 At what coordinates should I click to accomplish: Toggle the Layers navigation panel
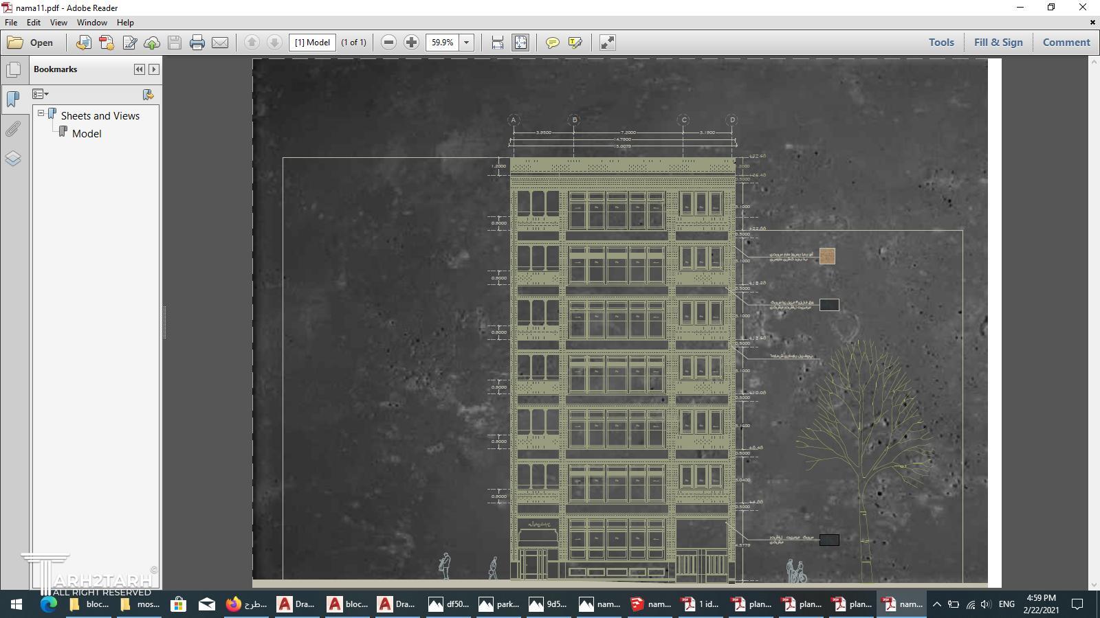[x=13, y=159]
